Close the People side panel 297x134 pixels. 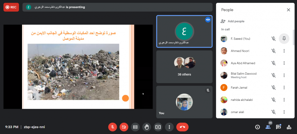click(x=288, y=10)
